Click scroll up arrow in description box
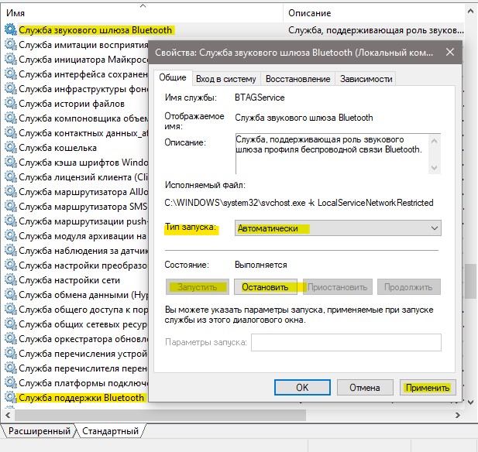The height and width of the screenshot is (452, 478). click(x=435, y=141)
